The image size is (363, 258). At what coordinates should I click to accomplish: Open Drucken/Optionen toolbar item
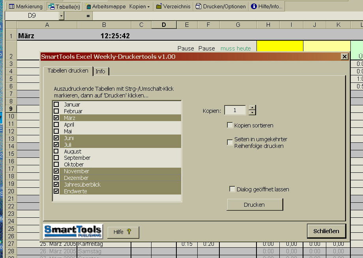point(221,6)
